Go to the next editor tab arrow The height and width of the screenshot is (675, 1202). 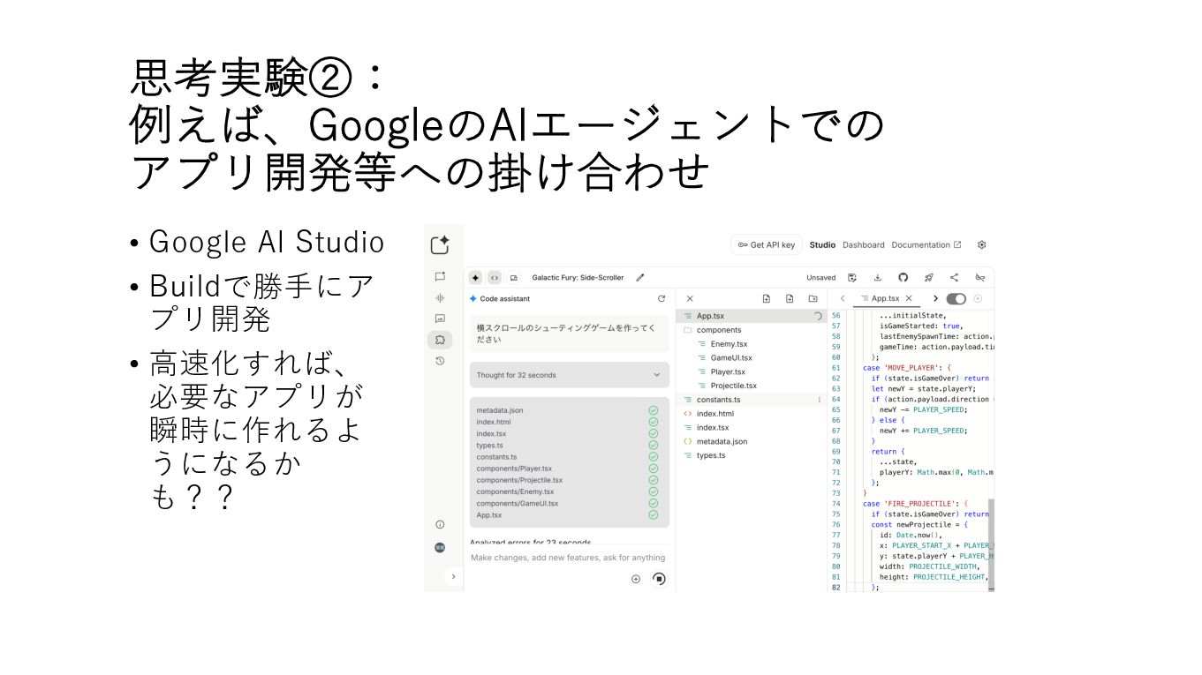(x=935, y=298)
